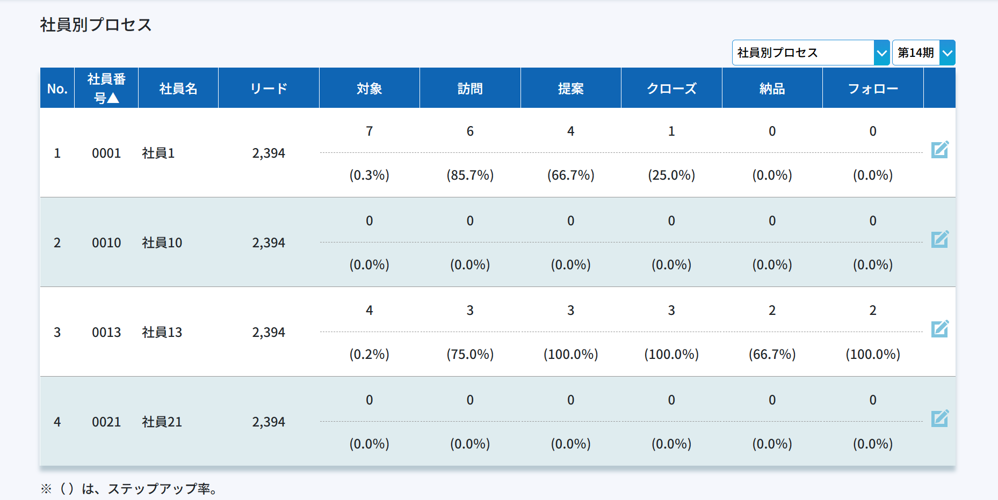This screenshot has width=998, height=500.
Task: Click the No. column header
Action: [57, 89]
